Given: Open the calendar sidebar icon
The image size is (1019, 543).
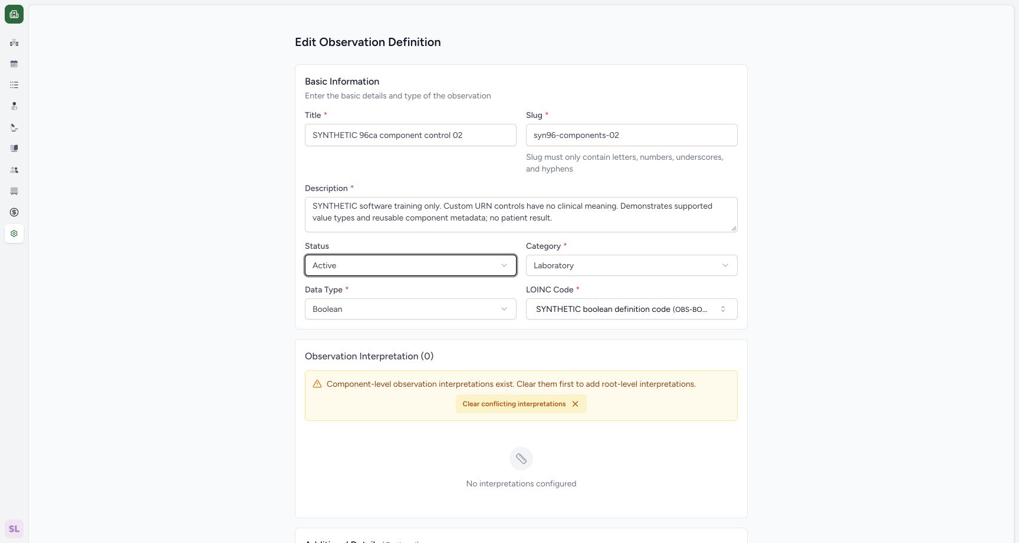Looking at the screenshot, I should (x=14, y=64).
